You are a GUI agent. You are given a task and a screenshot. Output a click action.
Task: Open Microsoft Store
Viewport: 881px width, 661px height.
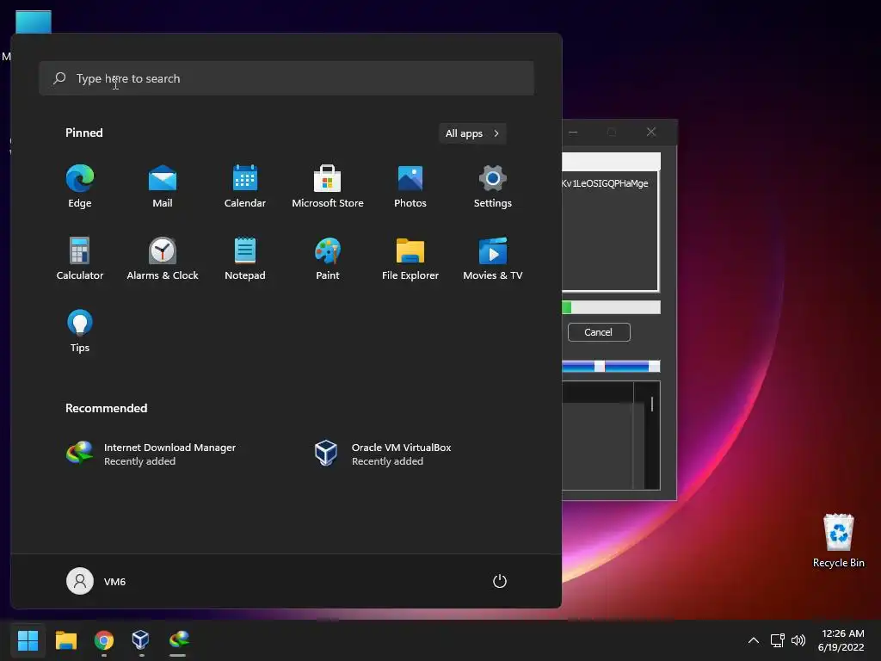[328, 187]
